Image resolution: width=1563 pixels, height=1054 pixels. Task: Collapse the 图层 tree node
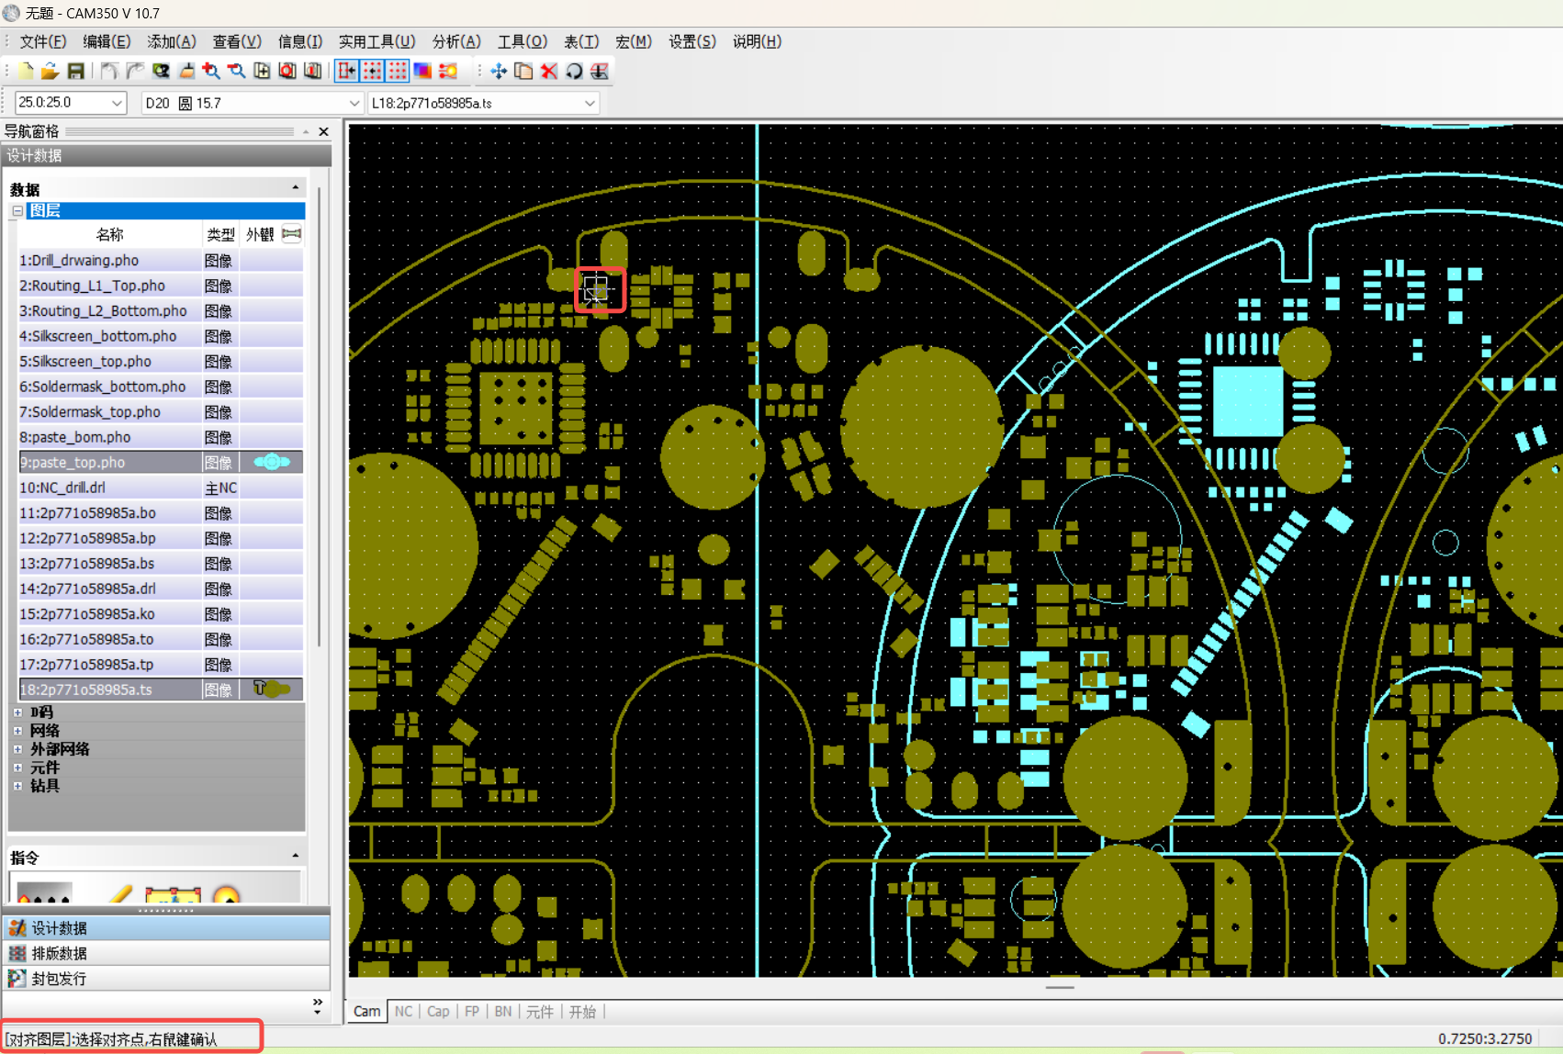coord(17,210)
